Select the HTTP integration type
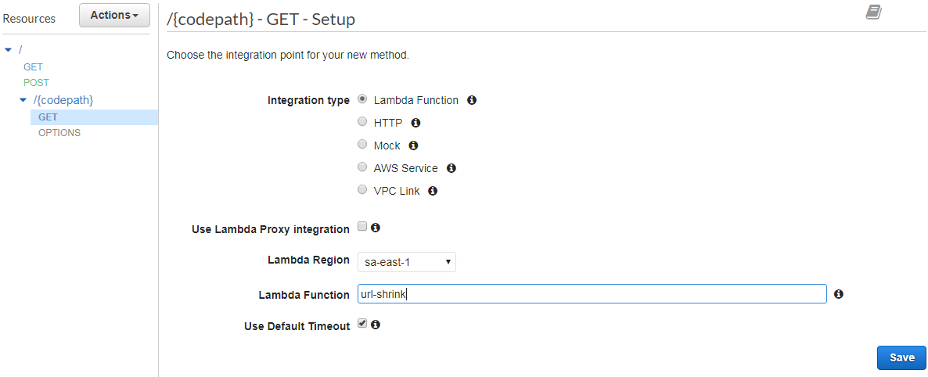 (362, 122)
